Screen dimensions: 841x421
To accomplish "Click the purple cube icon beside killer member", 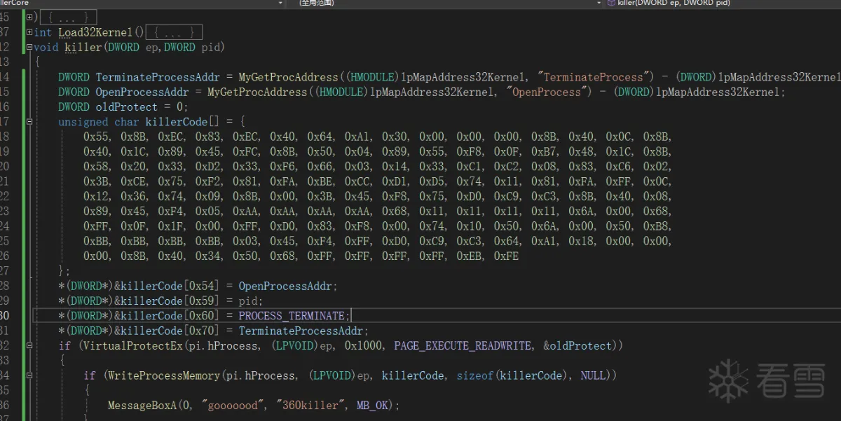I will coord(611,4).
